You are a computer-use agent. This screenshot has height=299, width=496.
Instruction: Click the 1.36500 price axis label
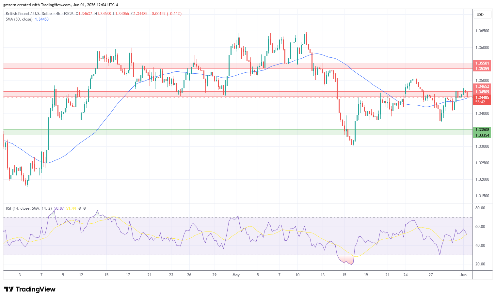pyautogui.click(x=482, y=31)
